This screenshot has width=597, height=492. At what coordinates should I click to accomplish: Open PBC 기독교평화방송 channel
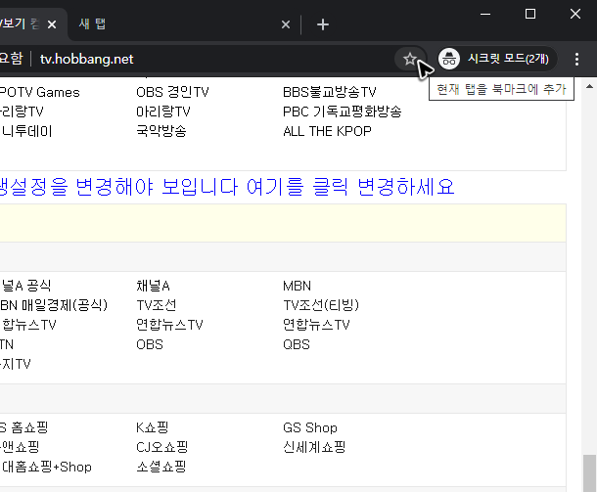point(342,112)
